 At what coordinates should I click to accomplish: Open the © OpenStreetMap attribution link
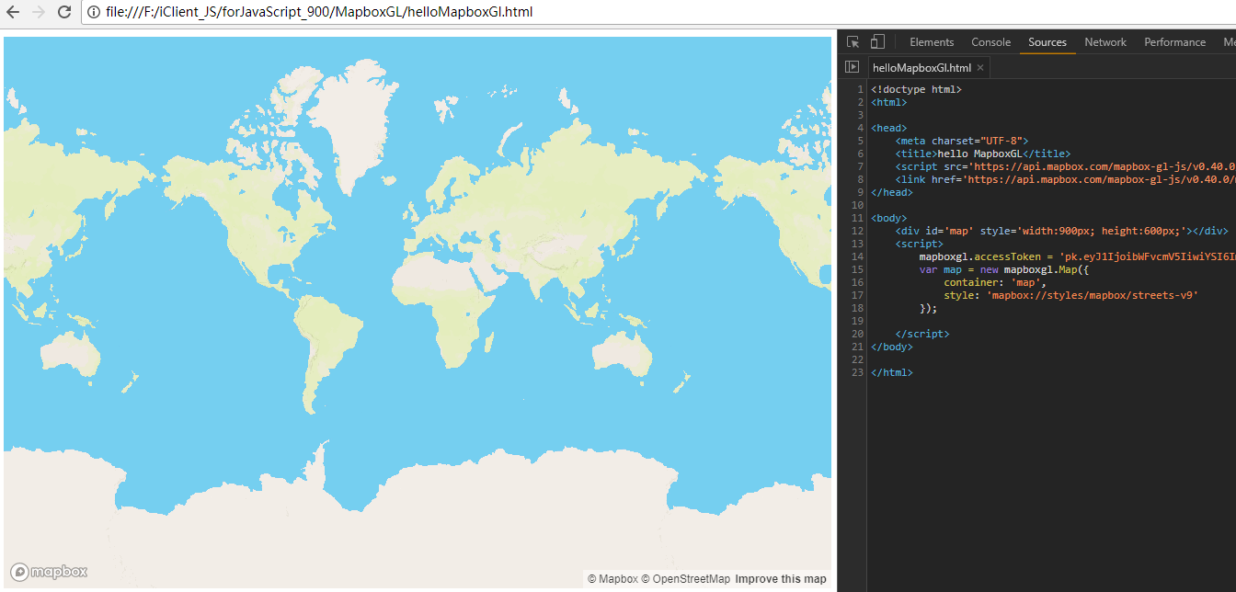click(x=686, y=579)
